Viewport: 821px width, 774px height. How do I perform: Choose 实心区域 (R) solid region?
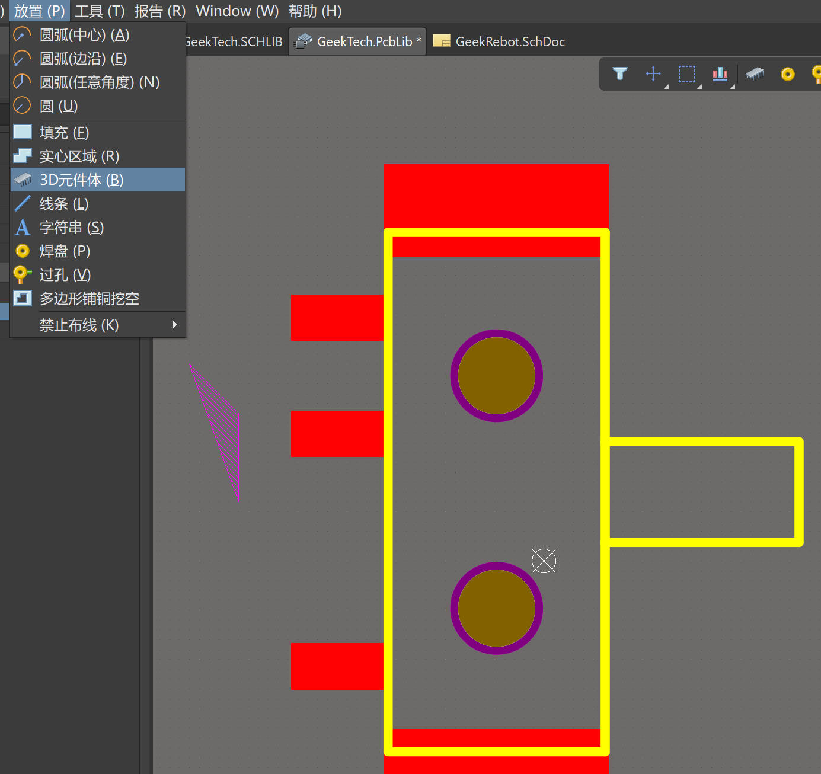(79, 156)
